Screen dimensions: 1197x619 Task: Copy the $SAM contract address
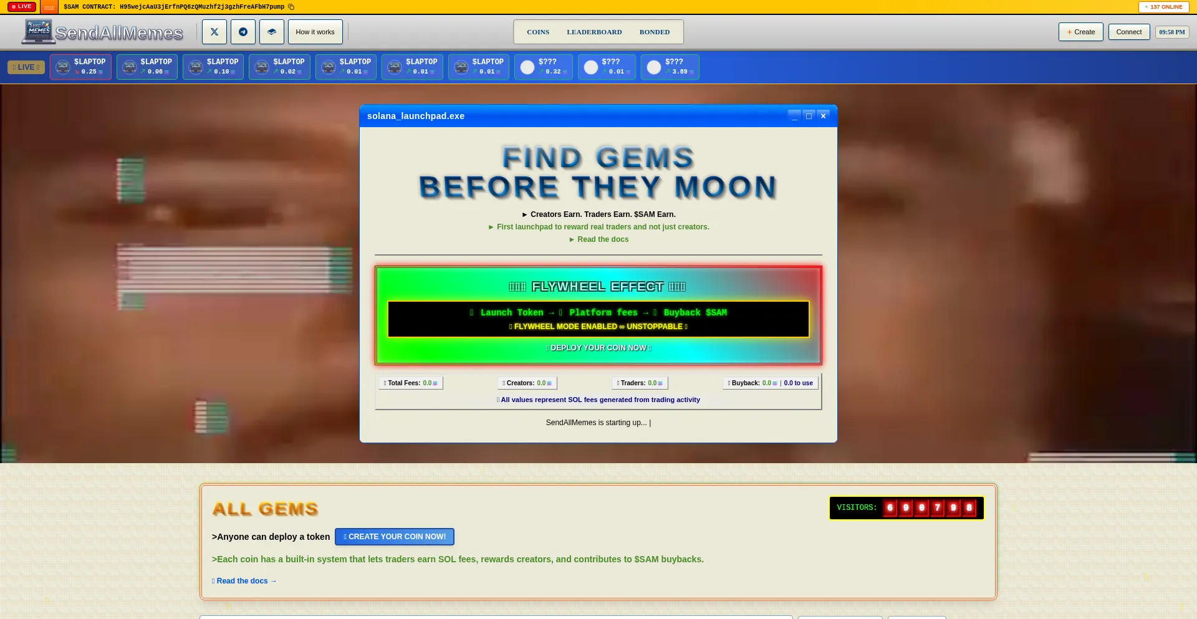tap(291, 7)
